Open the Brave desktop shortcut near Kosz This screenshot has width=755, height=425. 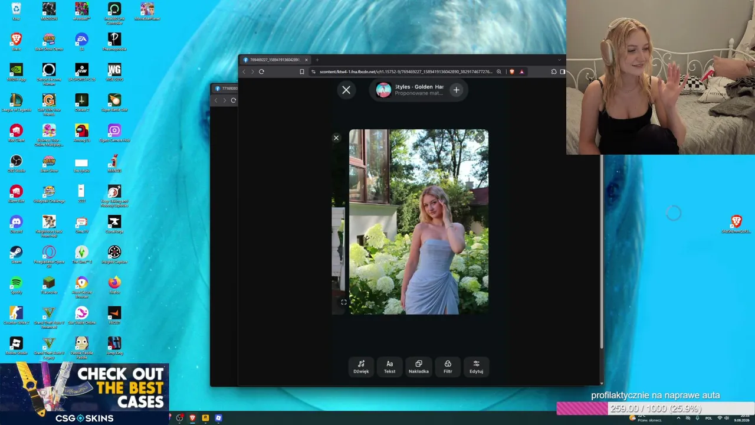tap(16, 41)
